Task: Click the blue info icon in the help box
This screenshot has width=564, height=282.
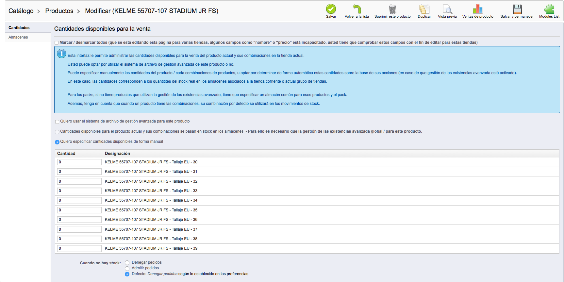Action: point(61,54)
